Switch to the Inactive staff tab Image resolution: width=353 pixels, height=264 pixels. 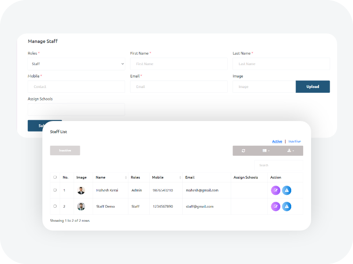295,142
